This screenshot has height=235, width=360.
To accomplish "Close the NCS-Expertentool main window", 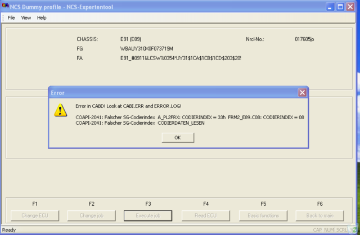I will pyautogui.click(x=353, y=7).
